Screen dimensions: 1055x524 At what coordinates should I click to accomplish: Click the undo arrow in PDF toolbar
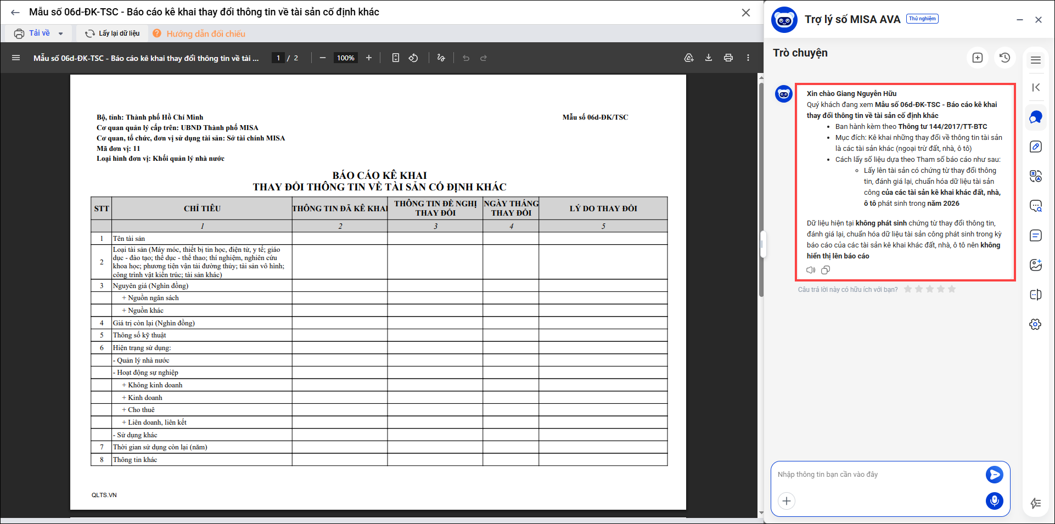(x=466, y=58)
